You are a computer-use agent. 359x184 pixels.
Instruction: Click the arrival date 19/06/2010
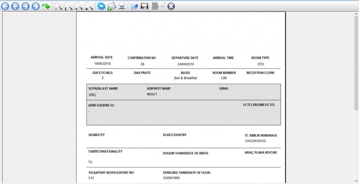click(102, 64)
